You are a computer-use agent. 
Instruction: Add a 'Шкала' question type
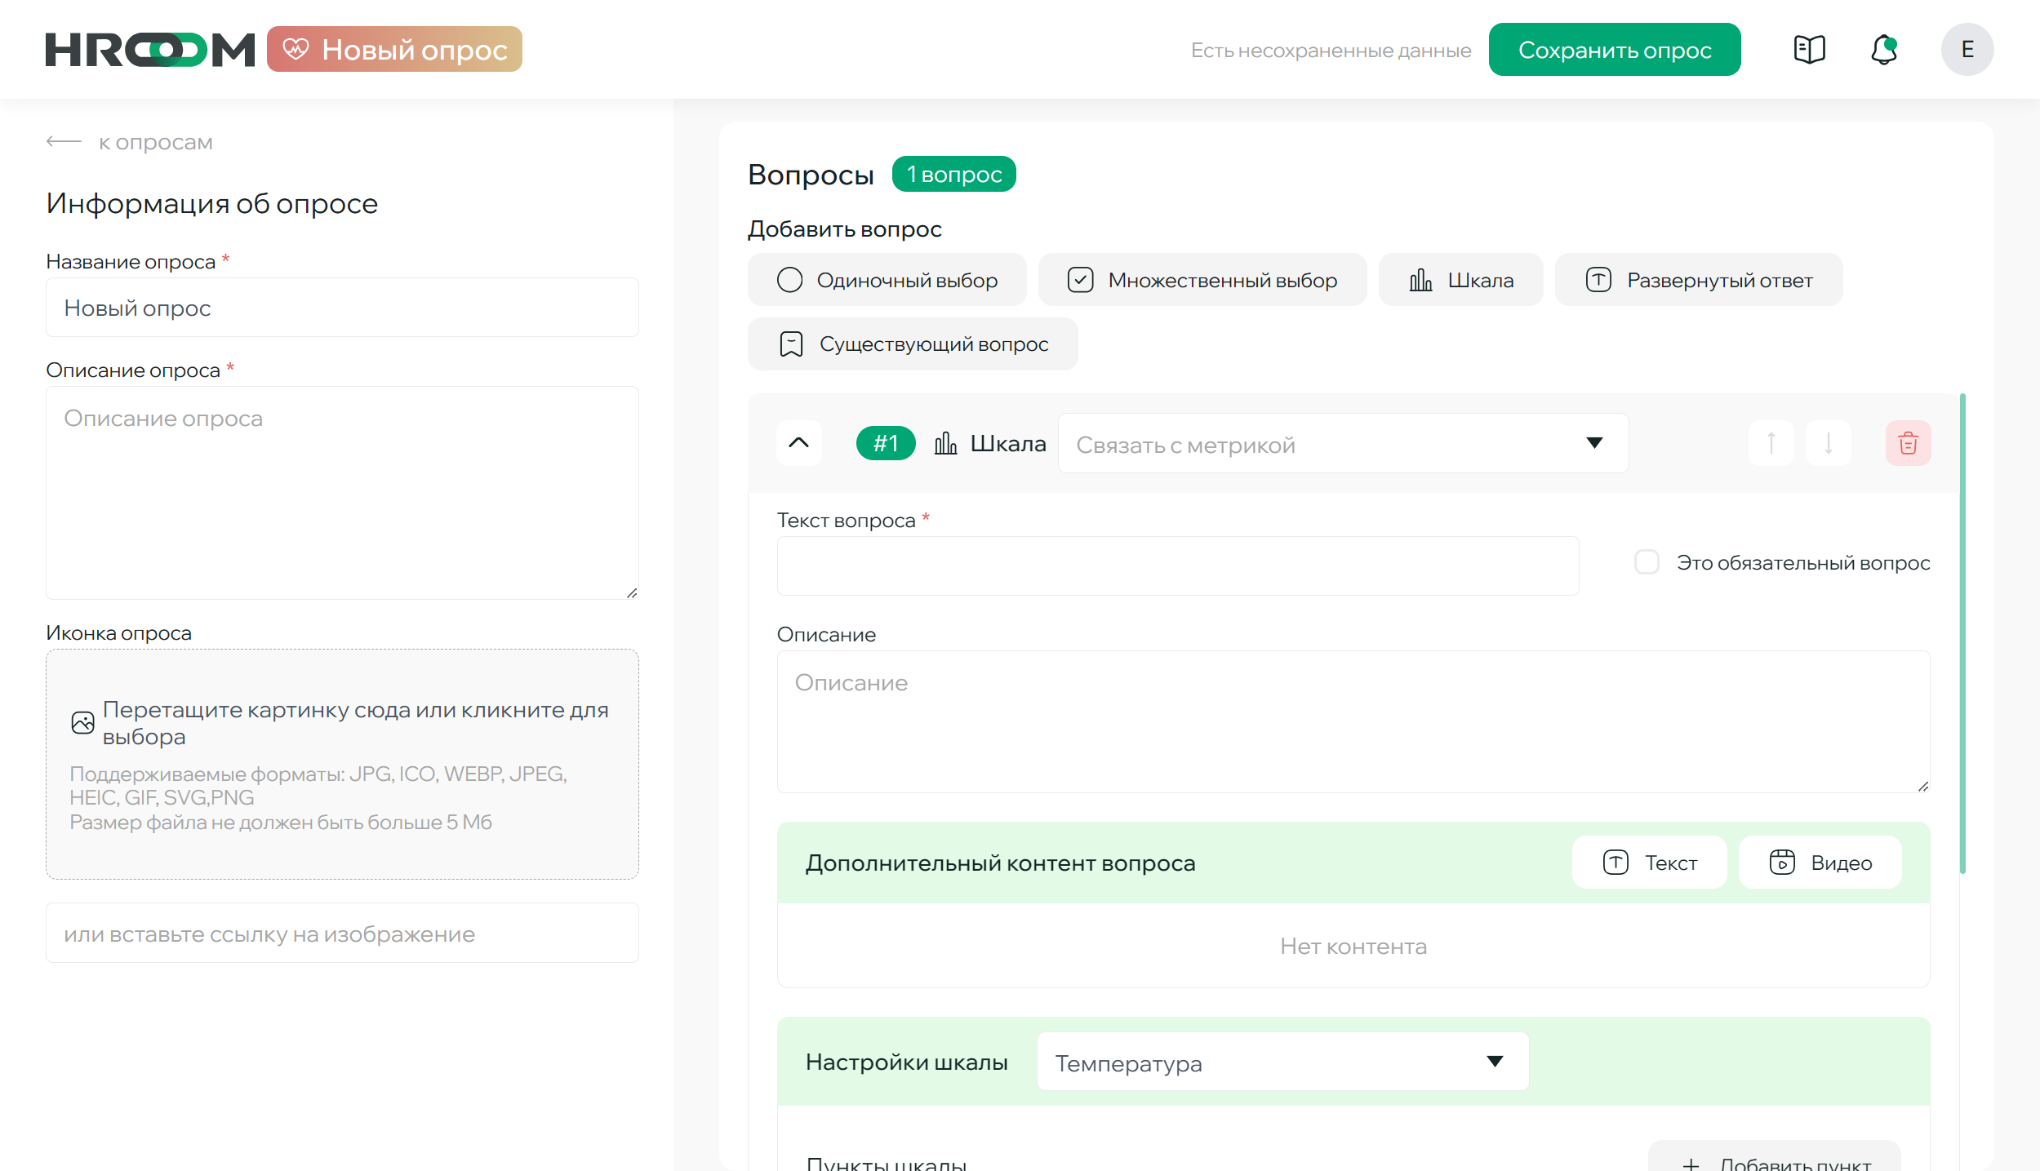[1460, 280]
